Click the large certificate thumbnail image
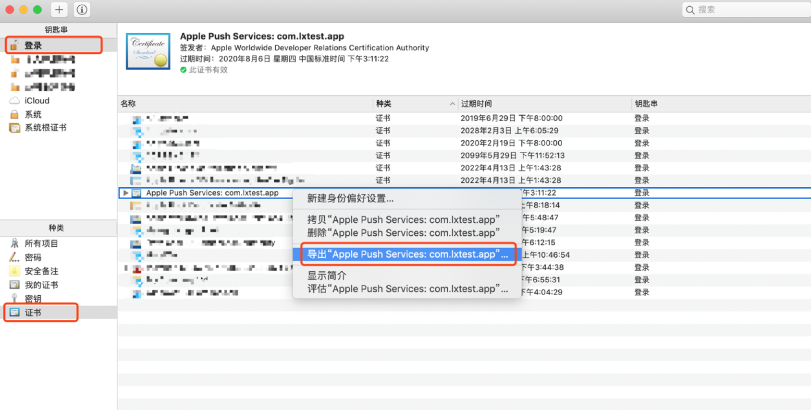811x410 pixels. pos(148,51)
